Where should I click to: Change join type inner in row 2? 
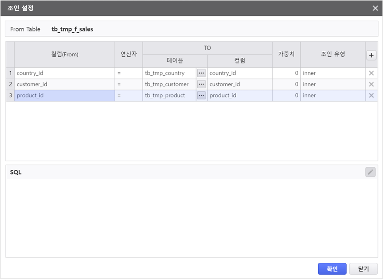point(333,84)
